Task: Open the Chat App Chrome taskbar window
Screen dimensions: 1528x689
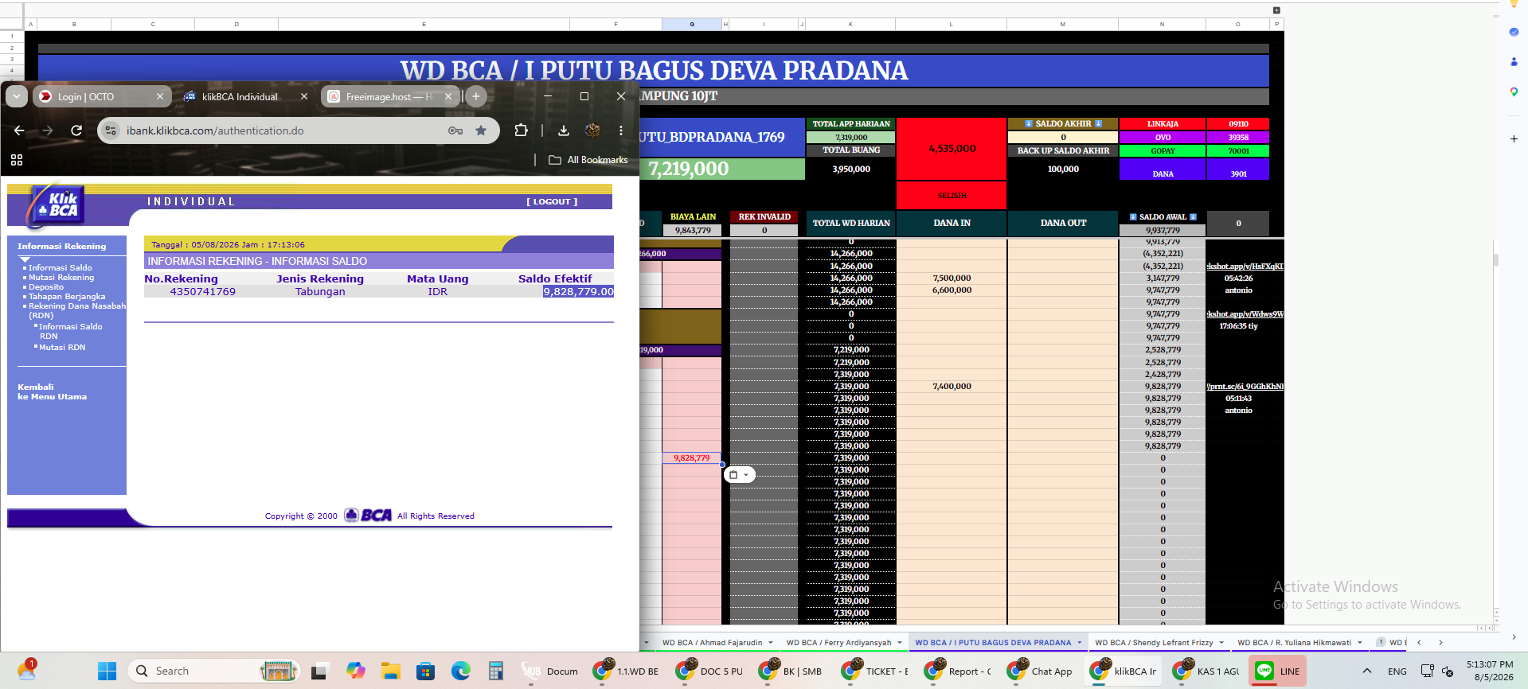Action: [x=1039, y=671]
